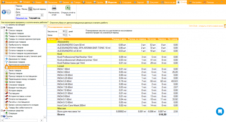Click the Заказ товаров icon
This screenshot has width=226, height=122.
pos(7,70)
